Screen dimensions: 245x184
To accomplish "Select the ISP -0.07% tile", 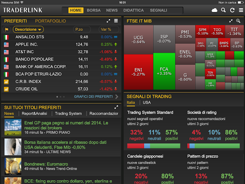I will [164, 39].
